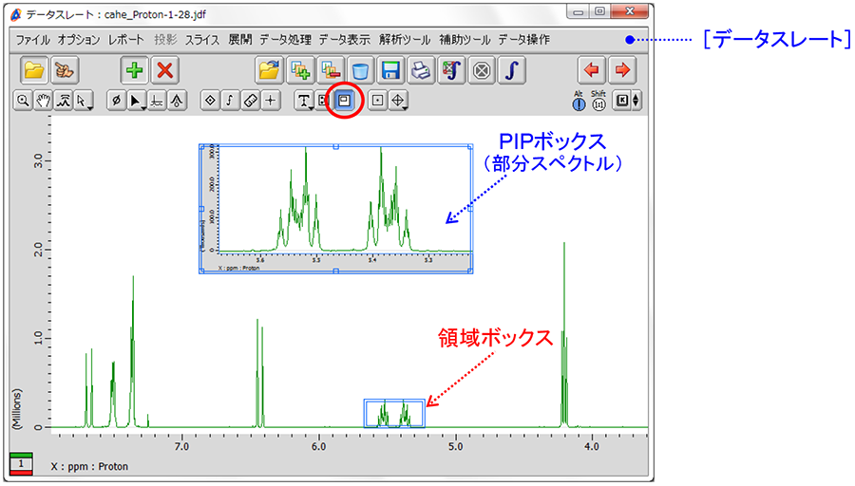The height and width of the screenshot is (486, 855).
Task: Click the red-green spectrum 1 indicator box
Action: click(21, 463)
